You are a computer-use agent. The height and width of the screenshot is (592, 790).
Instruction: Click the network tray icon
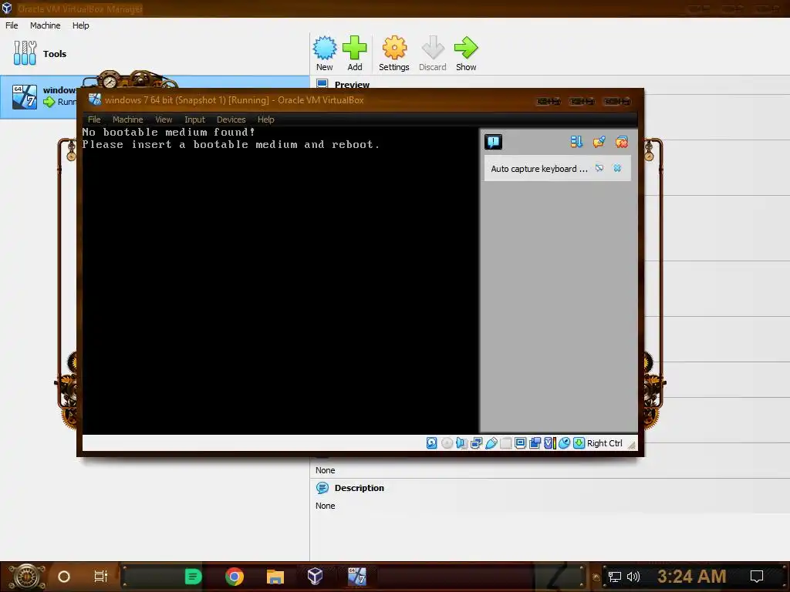(x=615, y=577)
